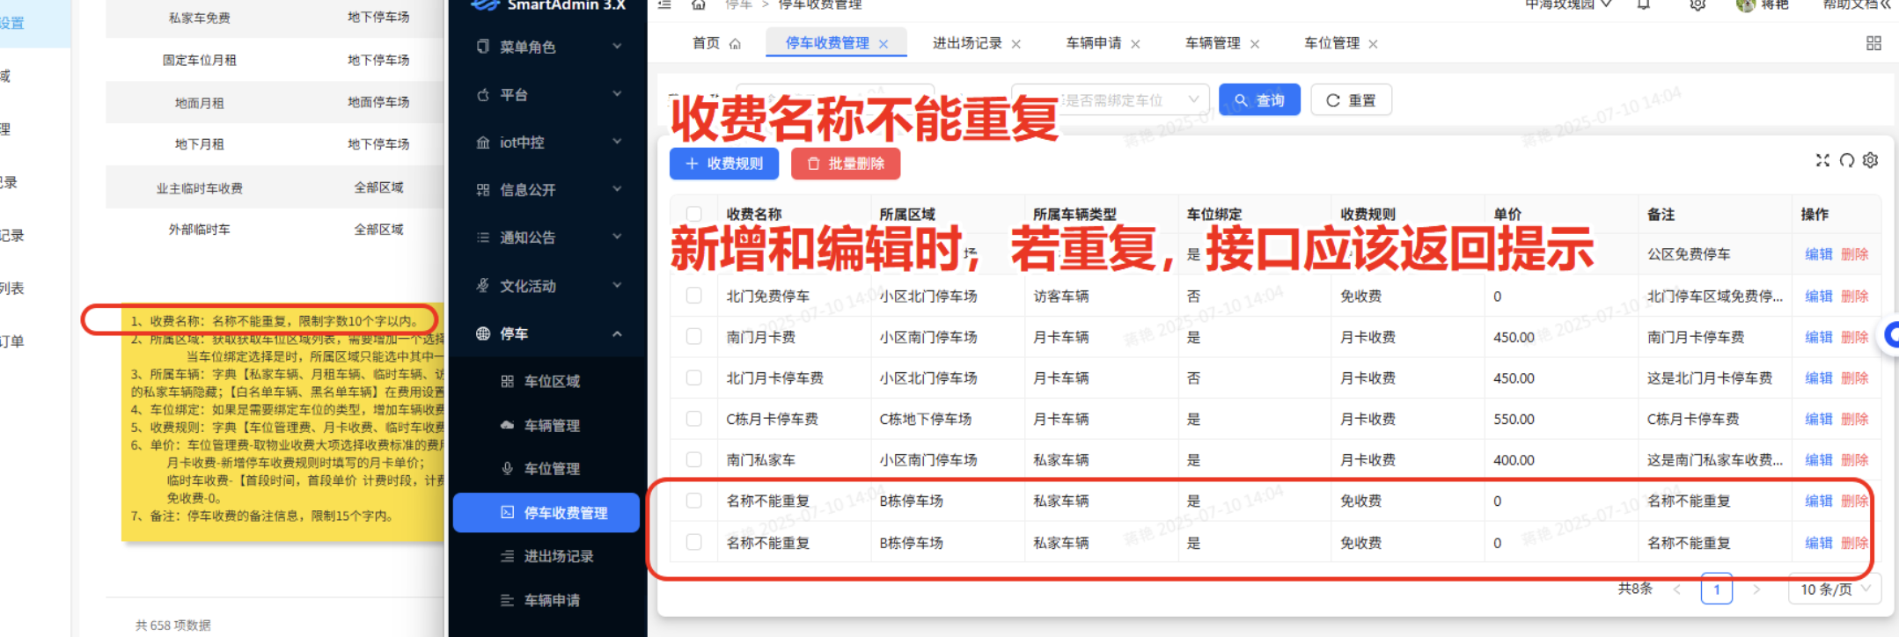The height and width of the screenshot is (637, 1899).
Task: Click the table fullscreen expand icon
Action: [1822, 160]
